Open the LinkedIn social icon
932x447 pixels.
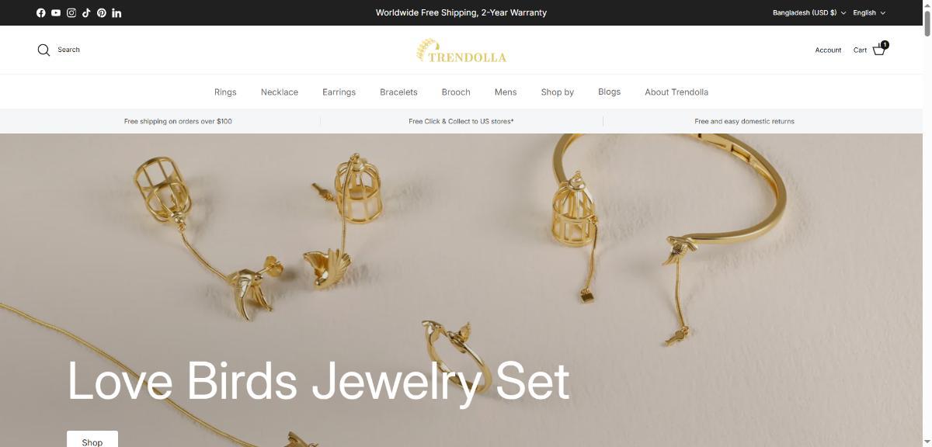(116, 12)
